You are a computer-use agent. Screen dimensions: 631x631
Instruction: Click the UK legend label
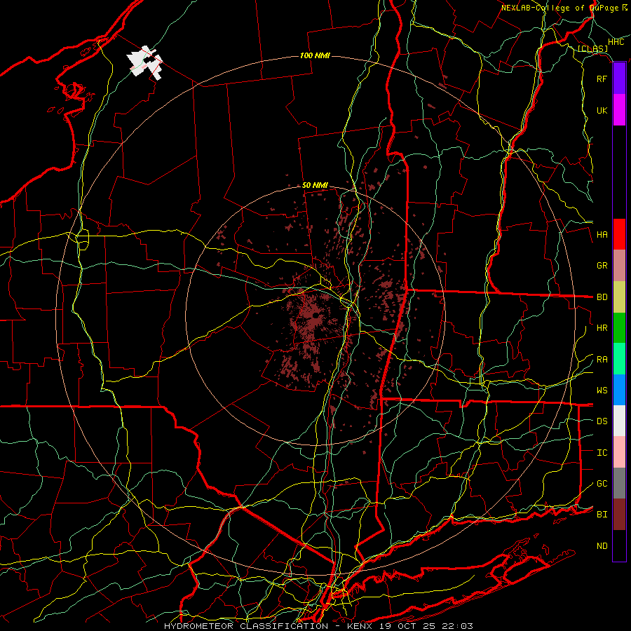(602, 110)
